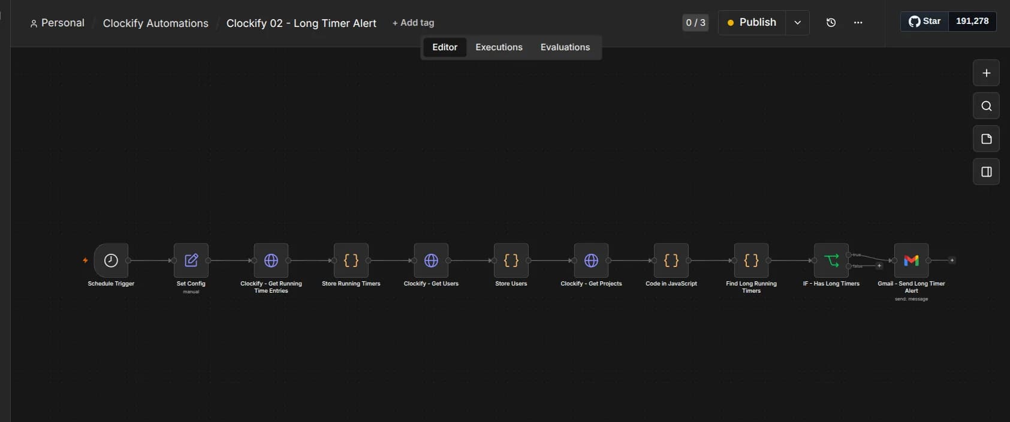This screenshot has width=1010, height=422.
Task: Add a sticky note from side toolbar
Action: pyautogui.click(x=986, y=139)
